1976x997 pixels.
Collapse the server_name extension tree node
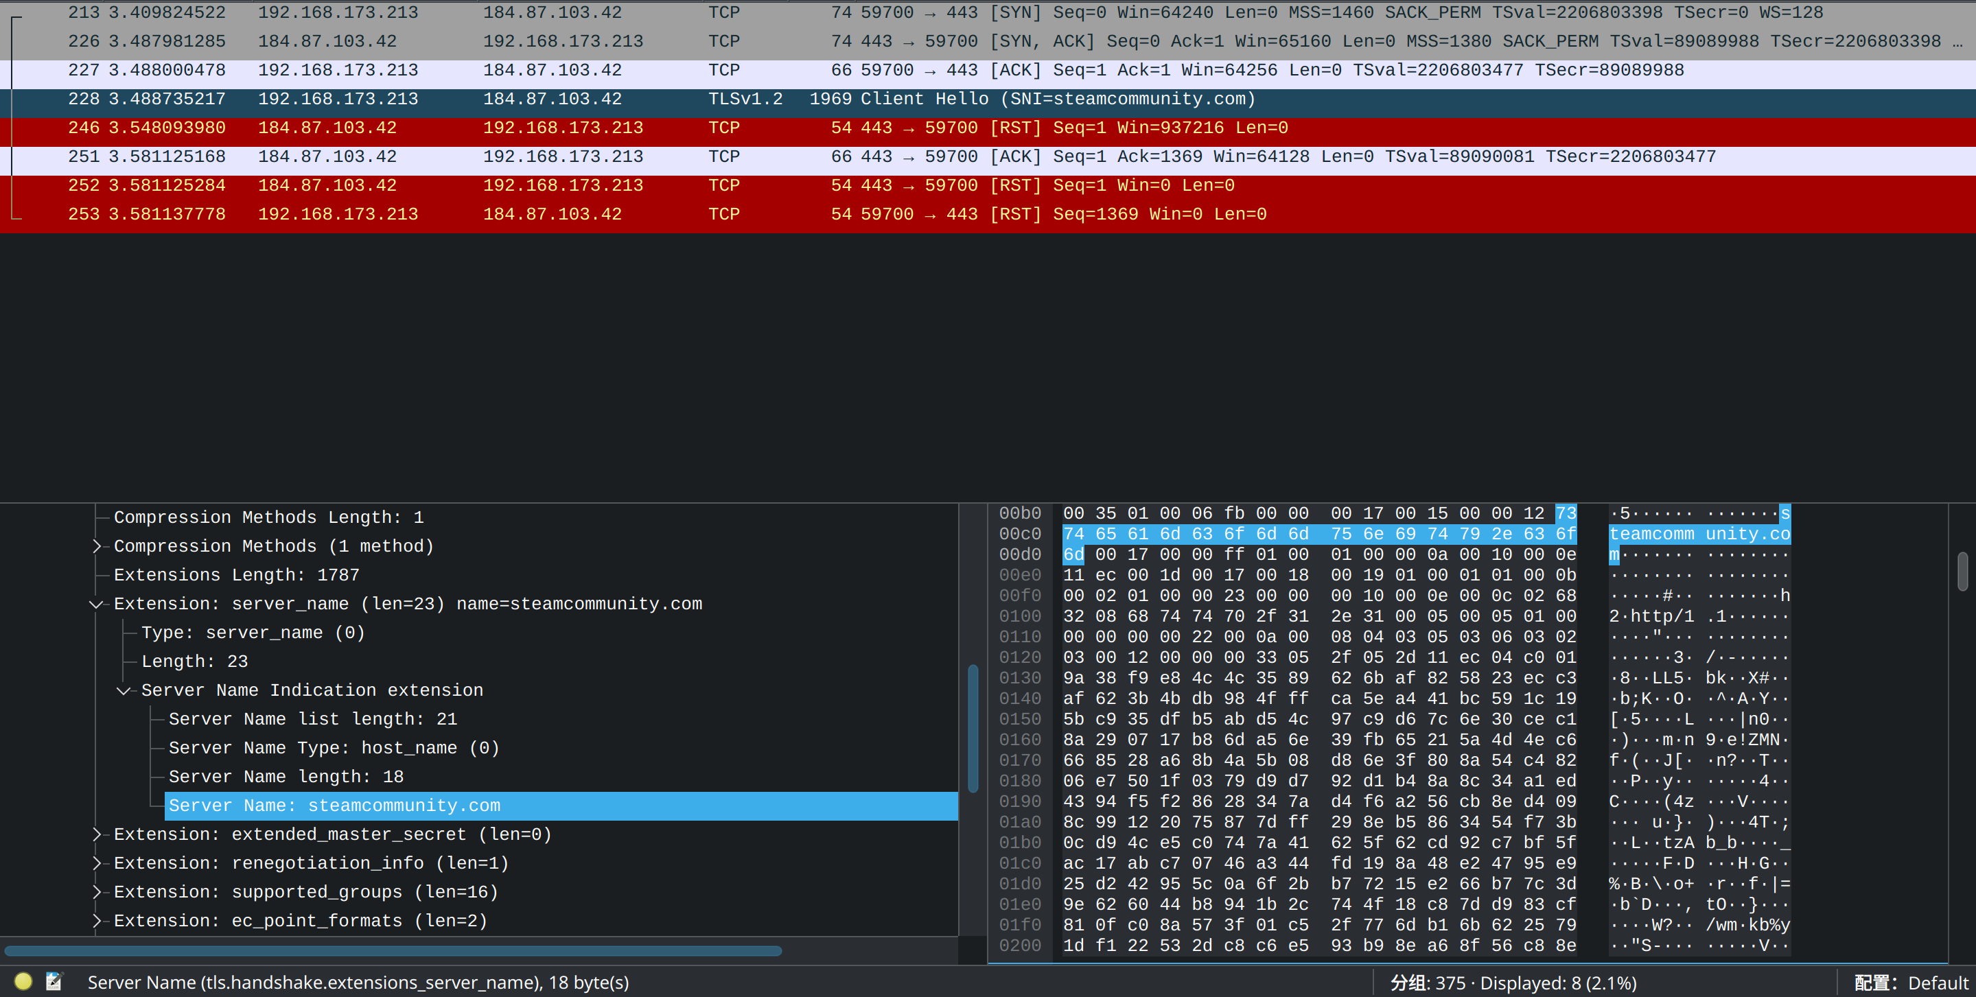coord(97,605)
